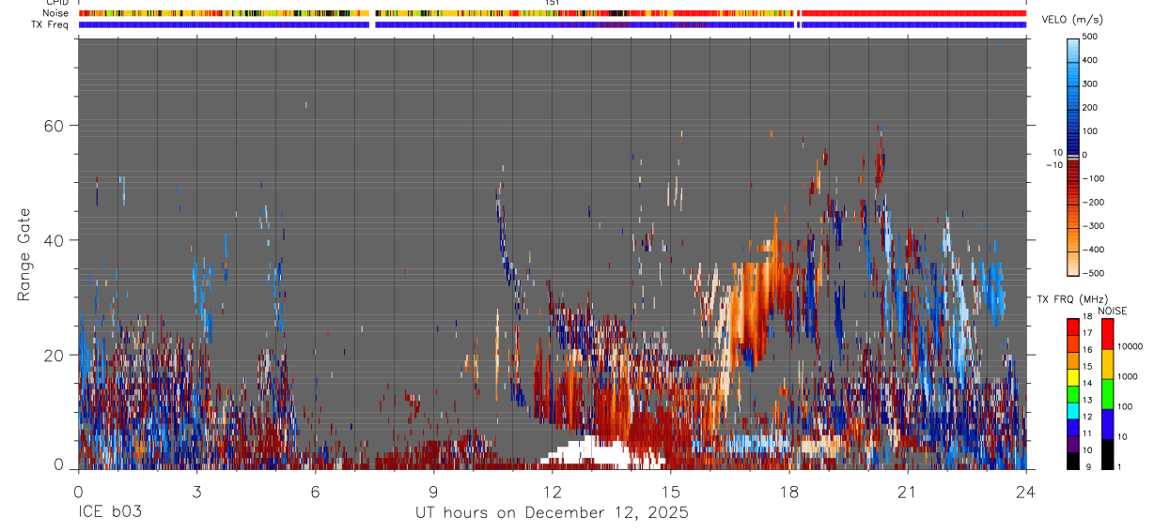Click the -500 velocity scale label
This screenshot has width=1154, height=532.
point(1094,273)
